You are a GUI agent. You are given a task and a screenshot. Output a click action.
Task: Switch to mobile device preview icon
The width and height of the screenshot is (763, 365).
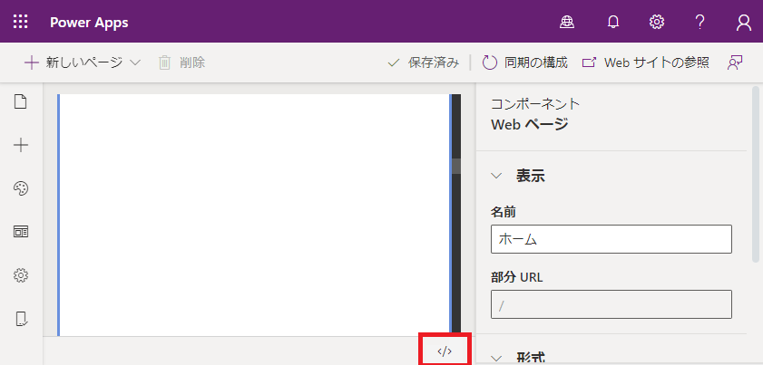21,318
